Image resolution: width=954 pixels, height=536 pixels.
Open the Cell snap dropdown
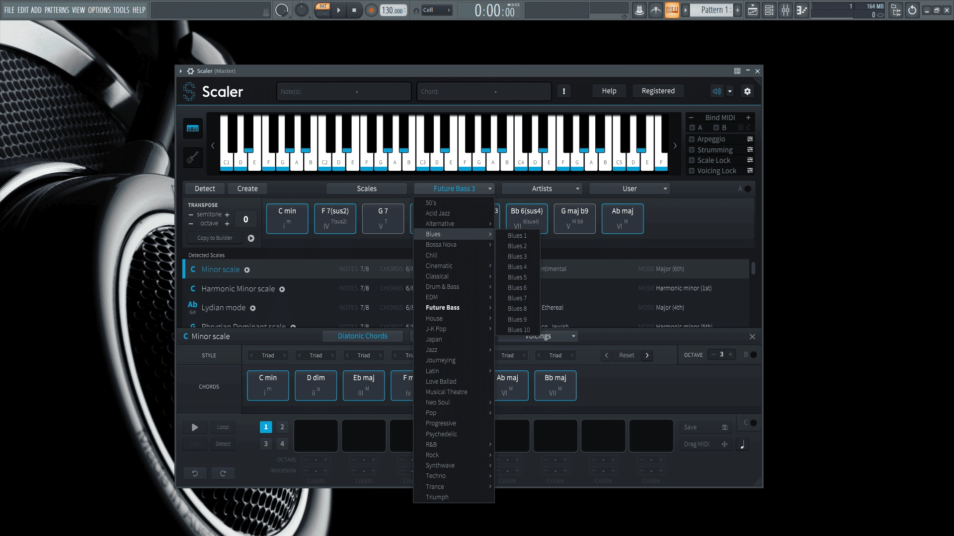(x=436, y=10)
